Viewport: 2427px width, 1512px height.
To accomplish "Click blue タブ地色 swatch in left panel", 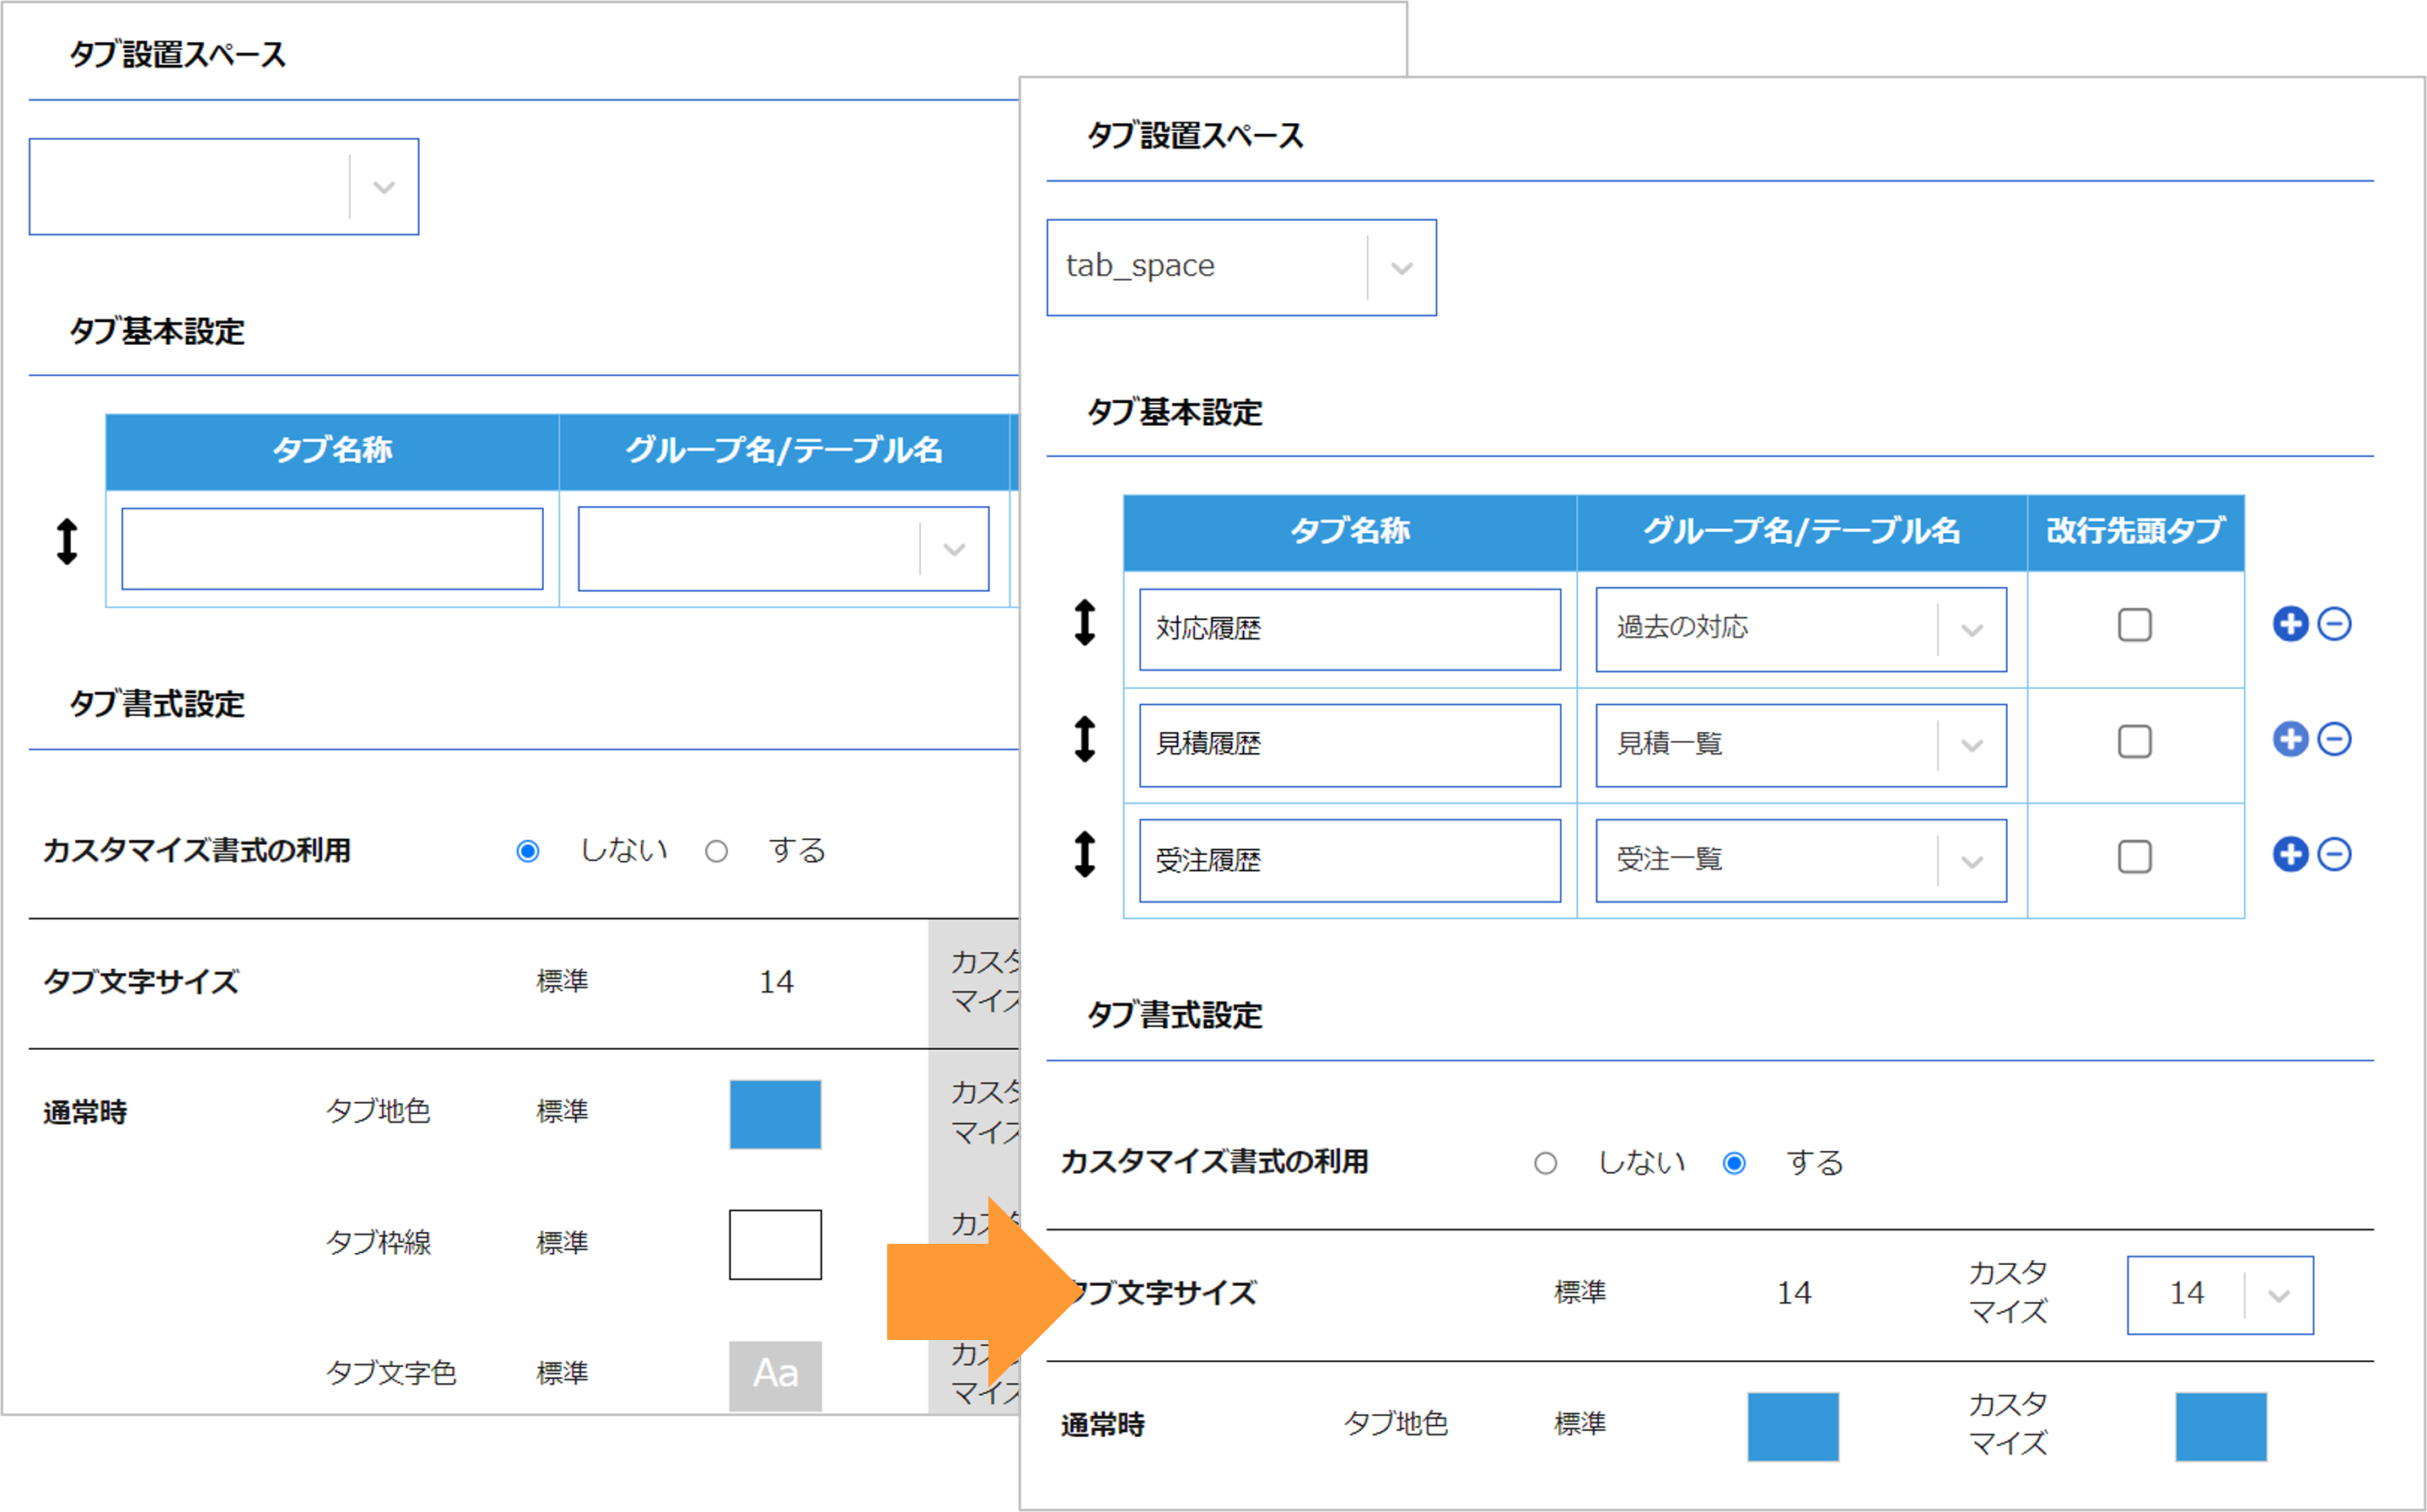I will pos(775,1114).
